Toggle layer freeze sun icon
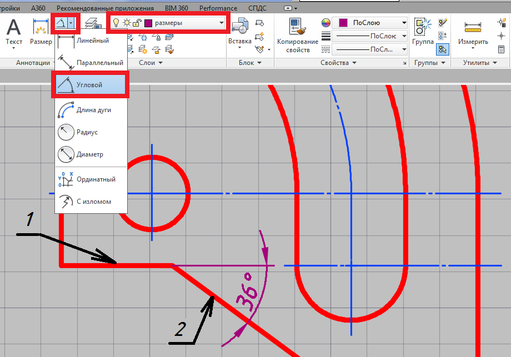The image size is (511, 357). [127, 23]
